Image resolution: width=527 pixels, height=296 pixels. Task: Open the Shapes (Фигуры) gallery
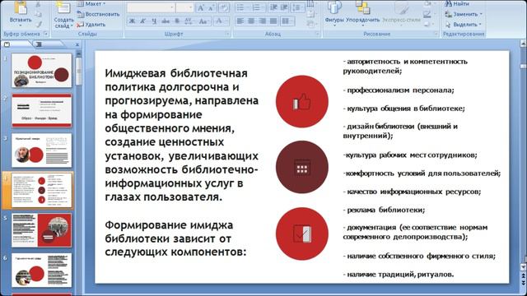coord(334,12)
